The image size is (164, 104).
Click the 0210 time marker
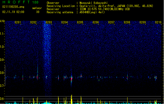pyautogui.click(x=158, y=22)
